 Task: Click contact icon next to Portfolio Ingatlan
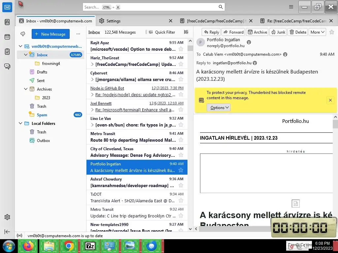coord(249,42)
